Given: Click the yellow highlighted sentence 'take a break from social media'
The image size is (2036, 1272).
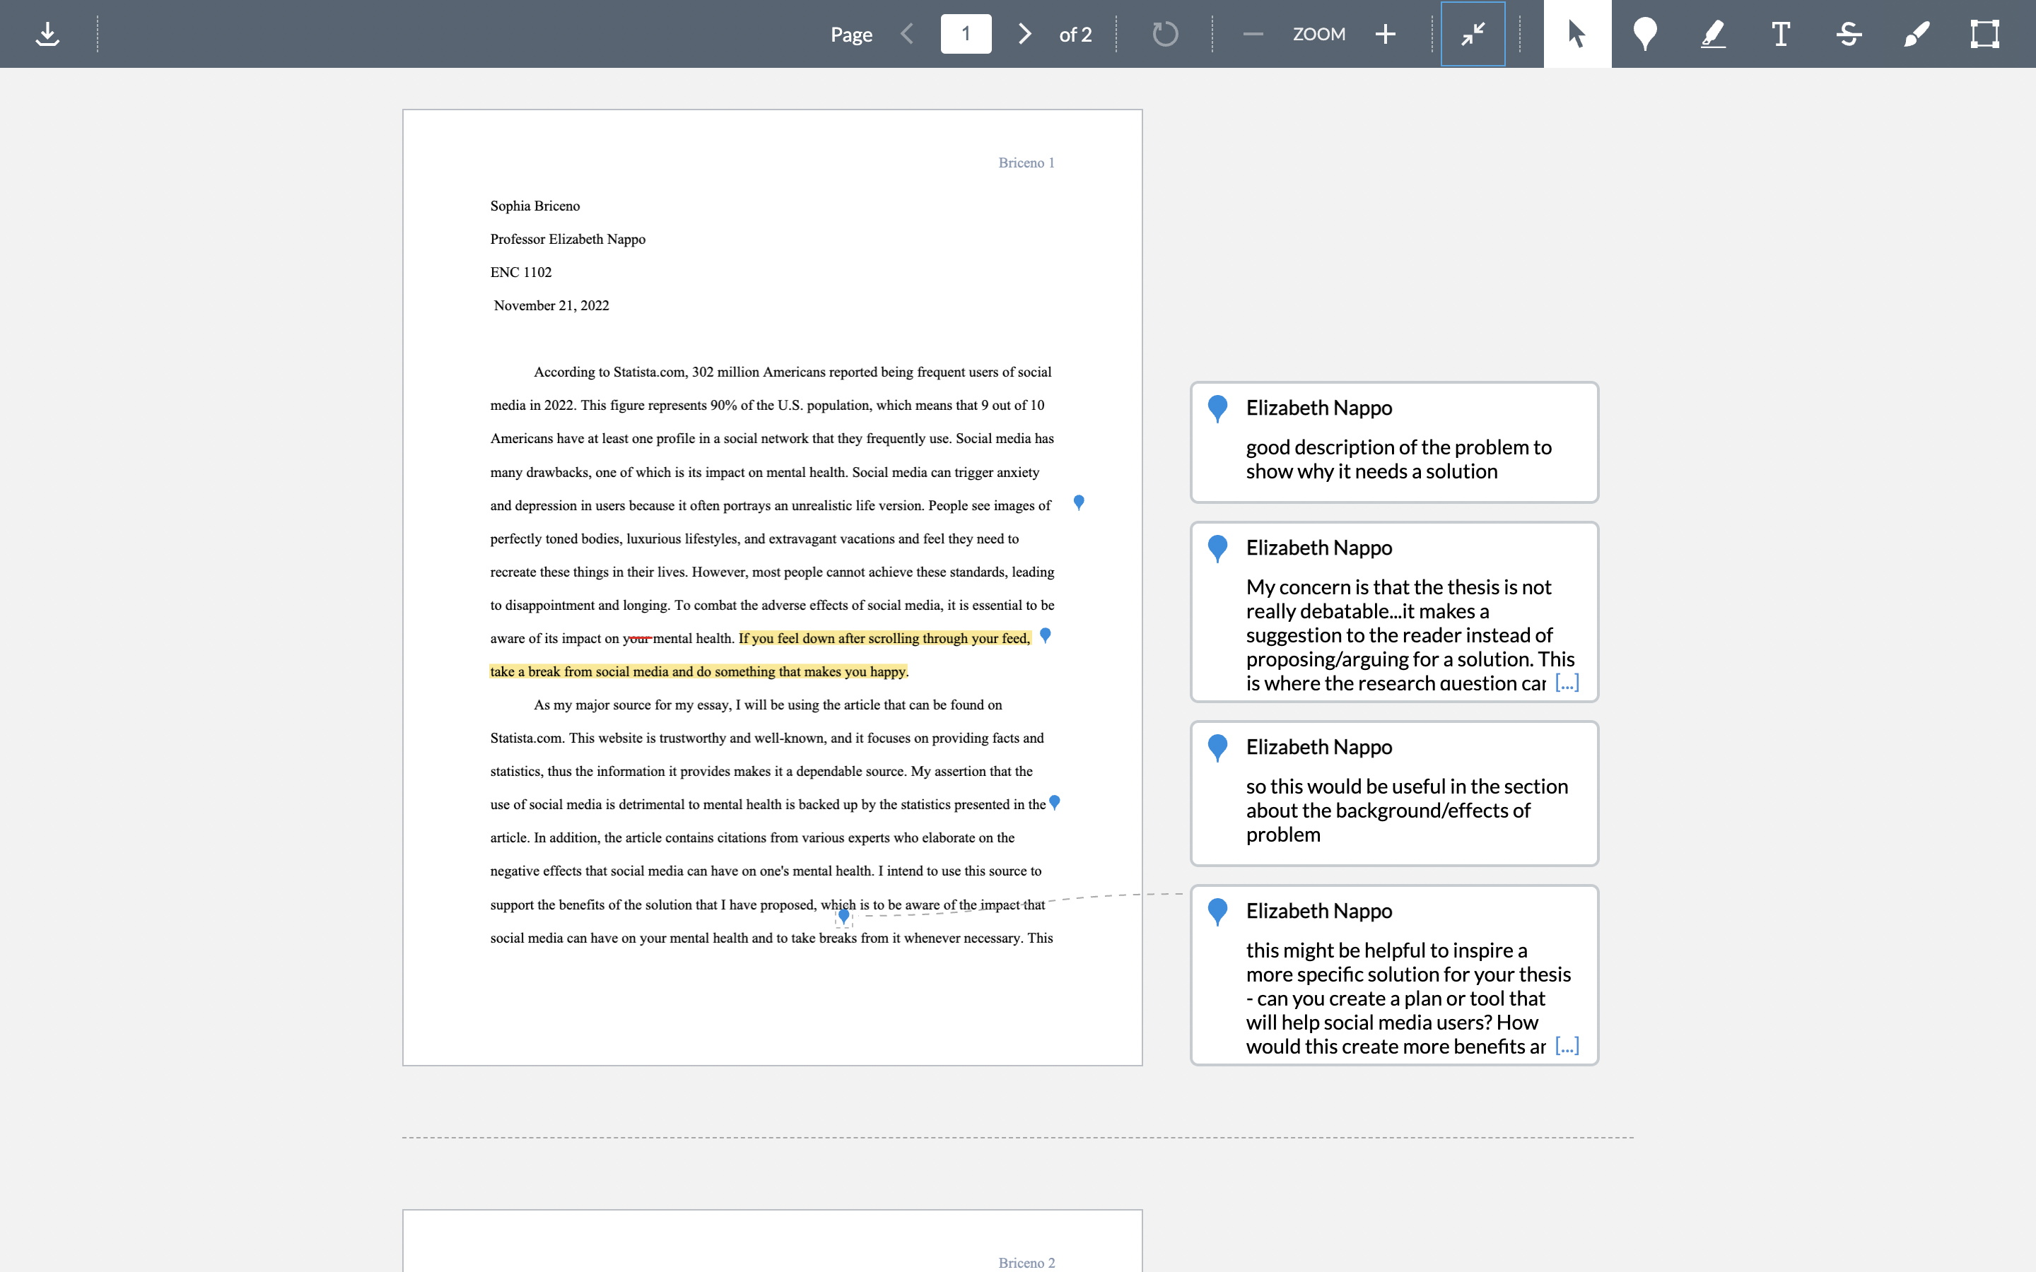Looking at the screenshot, I should click(x=698, y=671).
